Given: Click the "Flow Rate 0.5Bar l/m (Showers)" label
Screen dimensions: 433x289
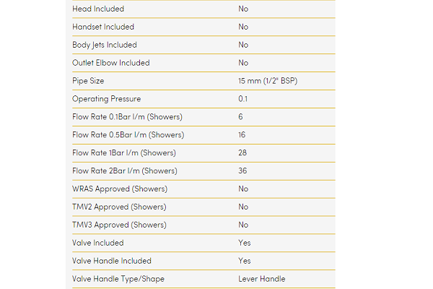Looking at the screenshot, I should pos(128,135).
